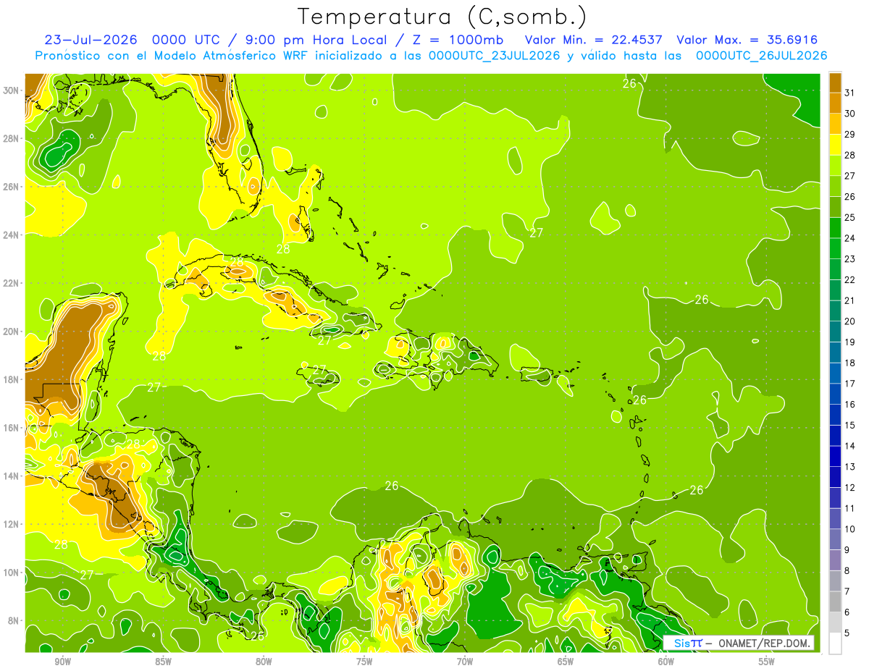Click the legend value 29
This screenshot has width=869, height=671.
coord(849,134)
